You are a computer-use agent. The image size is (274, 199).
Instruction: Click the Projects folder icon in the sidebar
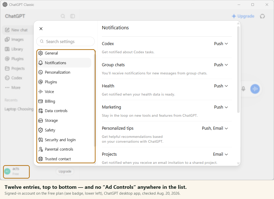7,68
